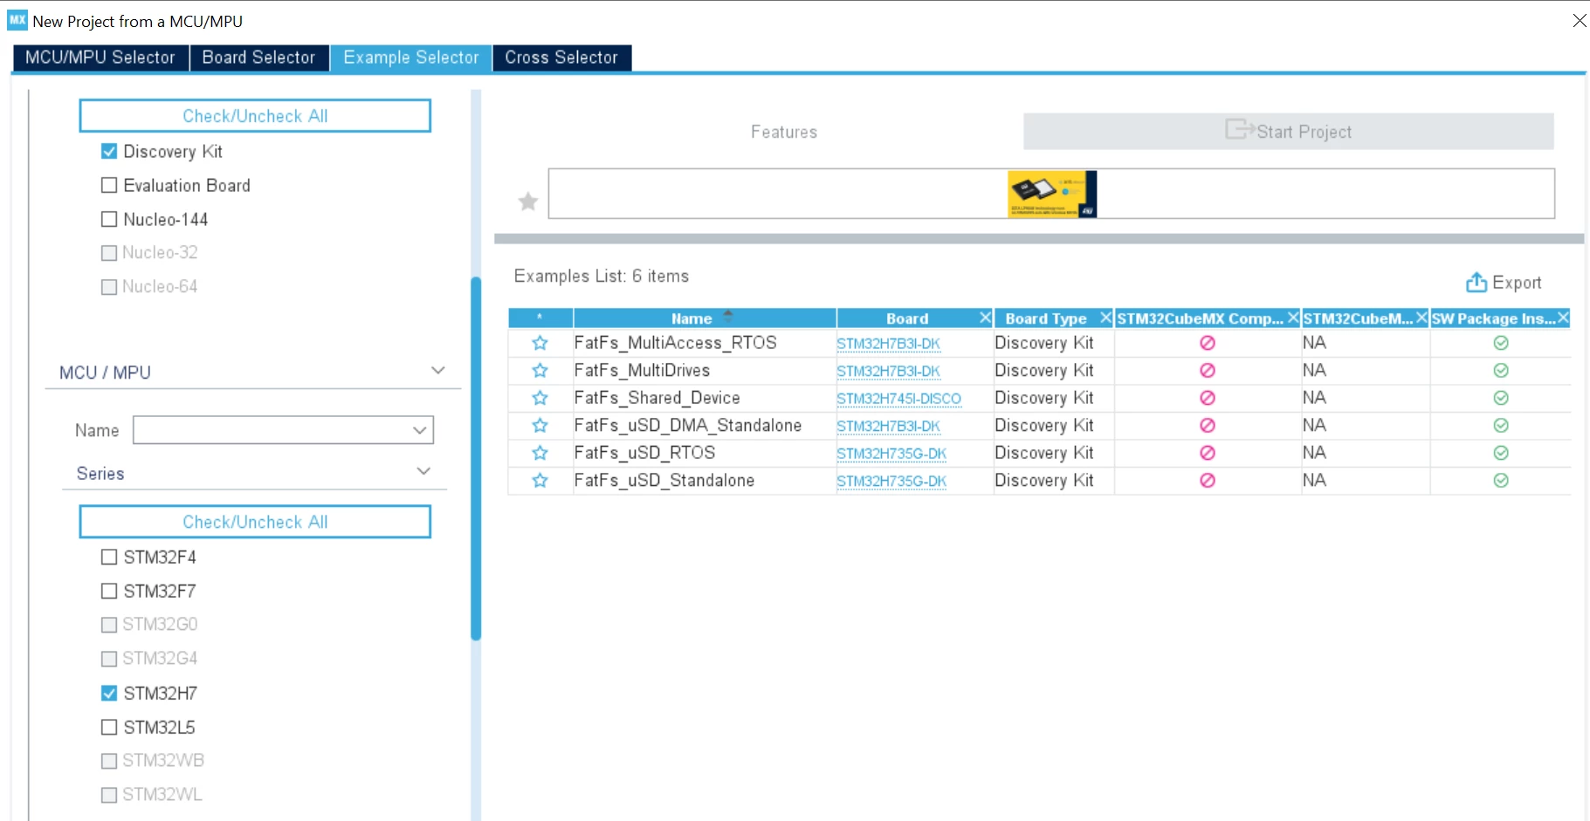Viewport: 1590px width, 821px height.
Task: Check the STM32F7 series
Action: click(x=109, y=591)
